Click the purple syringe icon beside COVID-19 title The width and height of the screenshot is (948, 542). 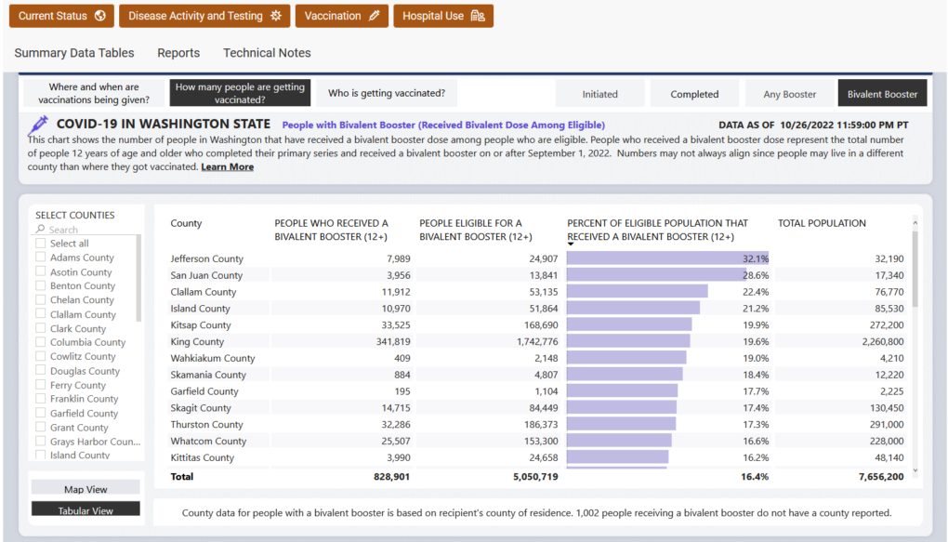[39, 124]
